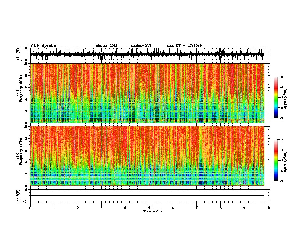The height and width of the screenshot is (233, 302).
Task: Click the ch.2 spectrogram color bar
Action: pos(276,160)
